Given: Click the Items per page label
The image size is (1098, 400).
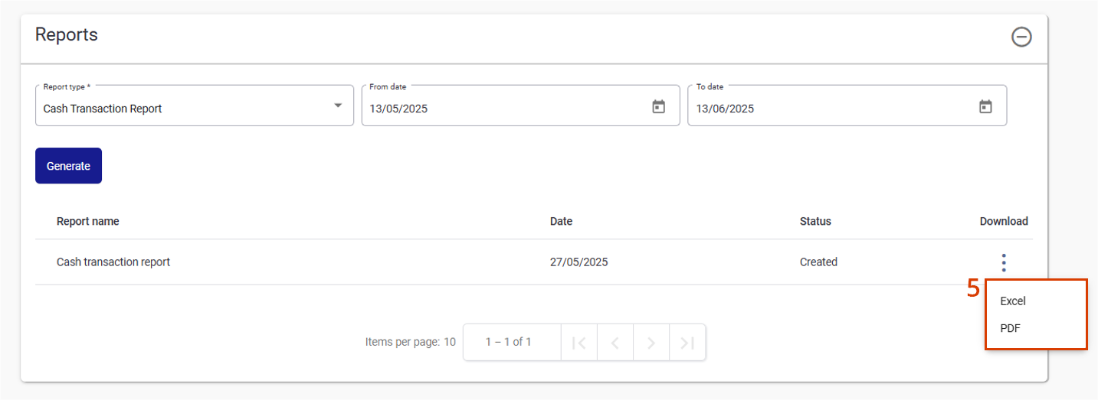Looking at the screenshot, I should (410, 342).
